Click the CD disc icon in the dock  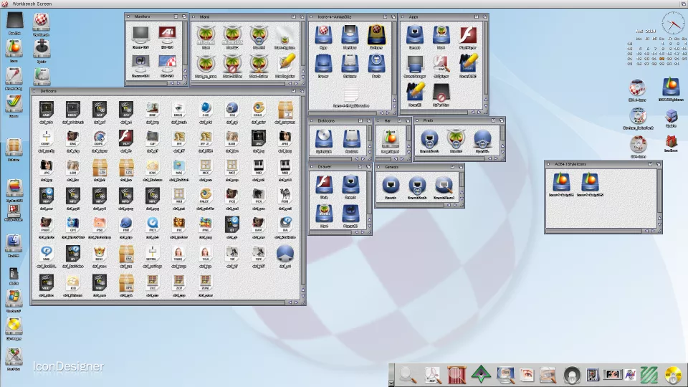click(x=672, y=374)
